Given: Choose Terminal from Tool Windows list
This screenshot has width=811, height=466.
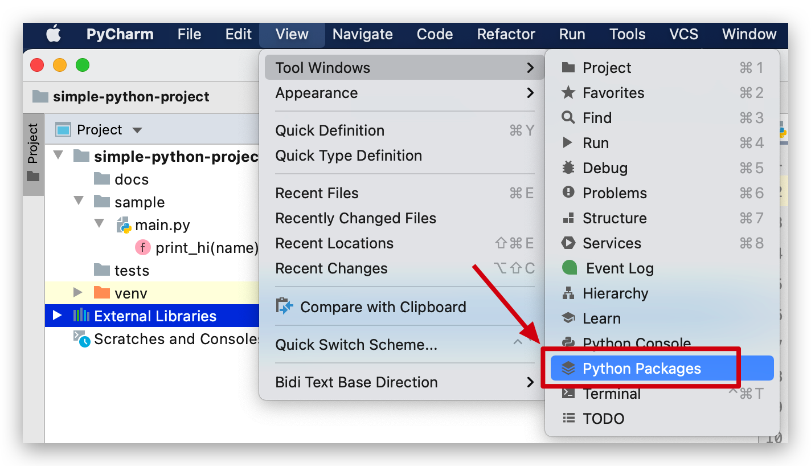Looking at the screenshot, I should [x=611, y=394].
